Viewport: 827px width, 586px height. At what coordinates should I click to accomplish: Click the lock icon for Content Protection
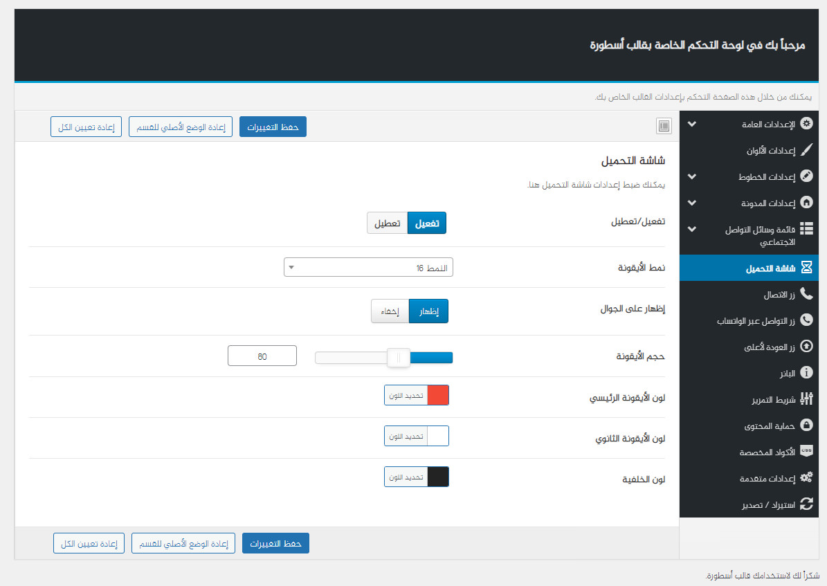click(x=806, y=425)
